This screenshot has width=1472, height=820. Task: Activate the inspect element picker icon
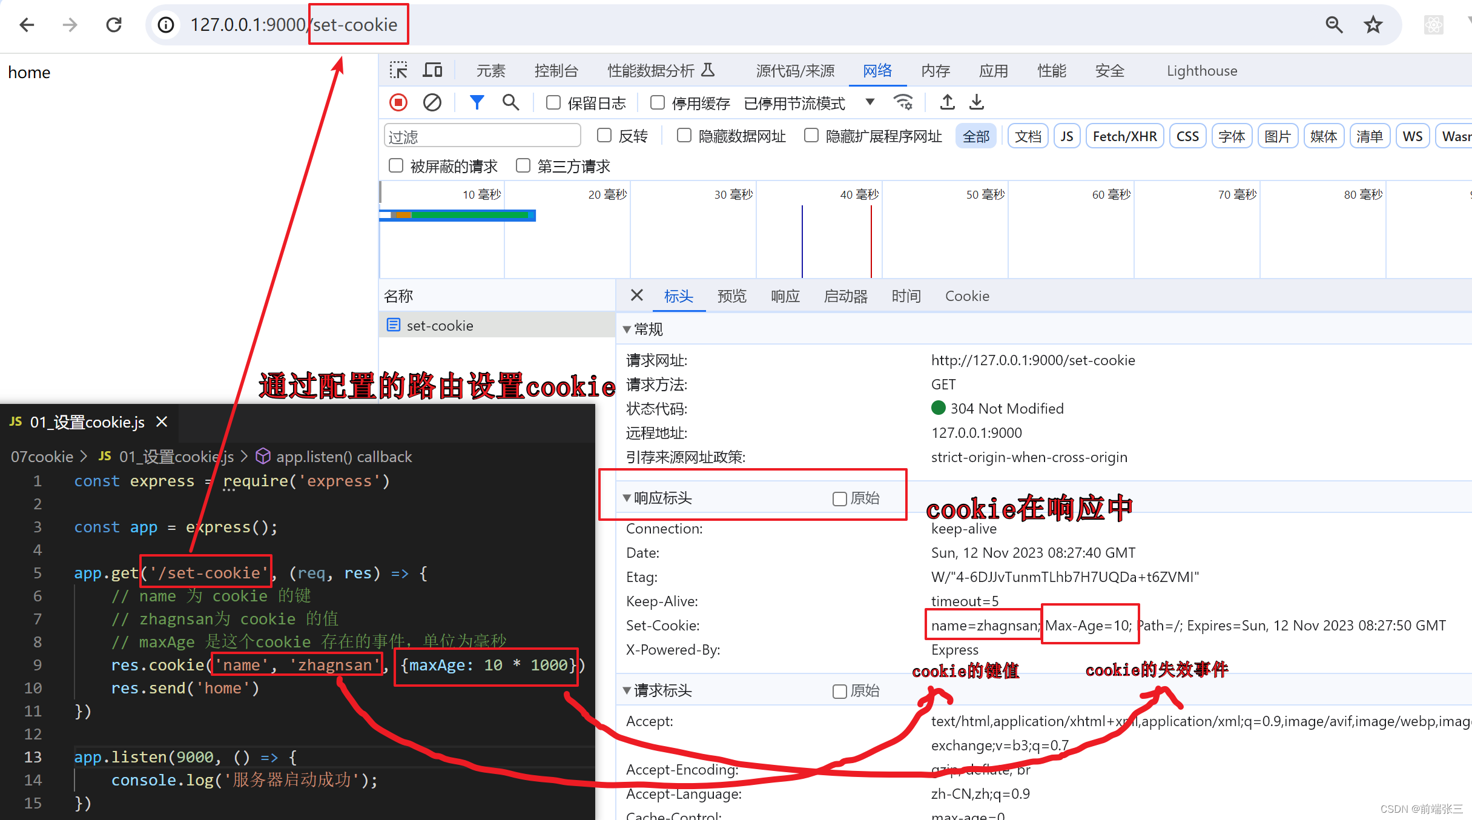[x=398, y=70]
